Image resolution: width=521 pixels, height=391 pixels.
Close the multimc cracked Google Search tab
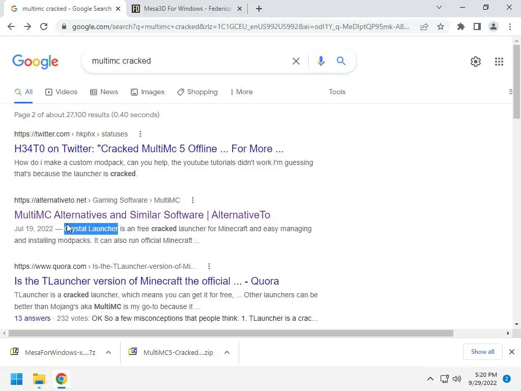pos(118,9)
